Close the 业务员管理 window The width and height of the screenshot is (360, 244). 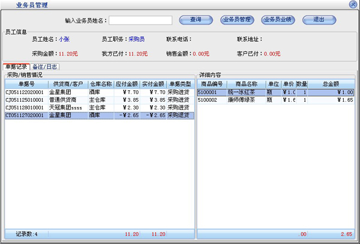coord(353,4)
